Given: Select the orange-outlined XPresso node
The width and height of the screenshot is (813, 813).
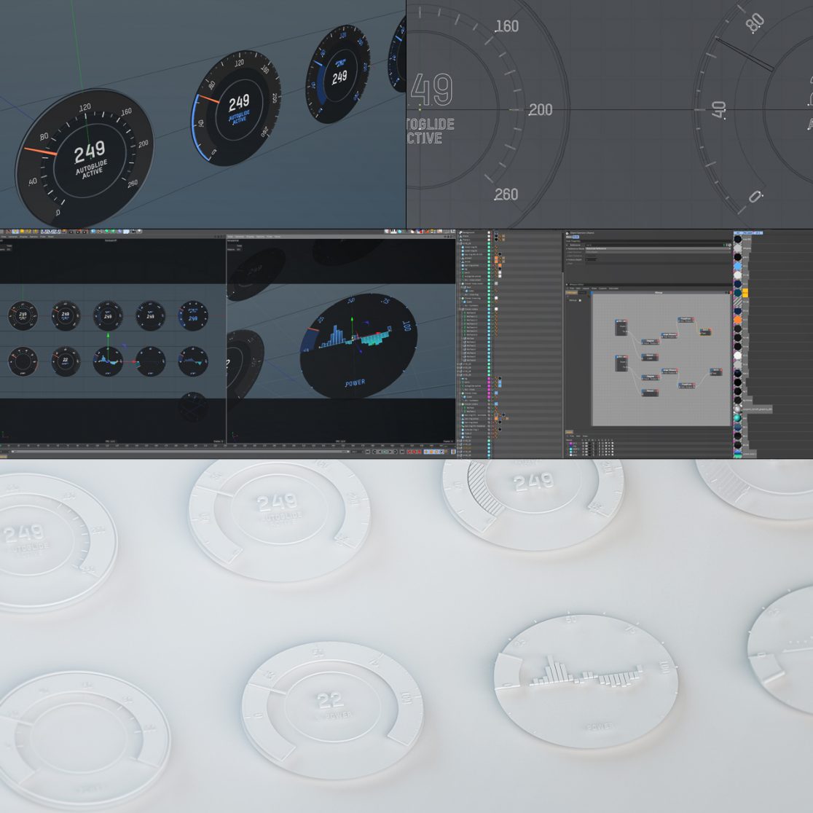Looking at the screenshot, I should click(x=705, y=331).
